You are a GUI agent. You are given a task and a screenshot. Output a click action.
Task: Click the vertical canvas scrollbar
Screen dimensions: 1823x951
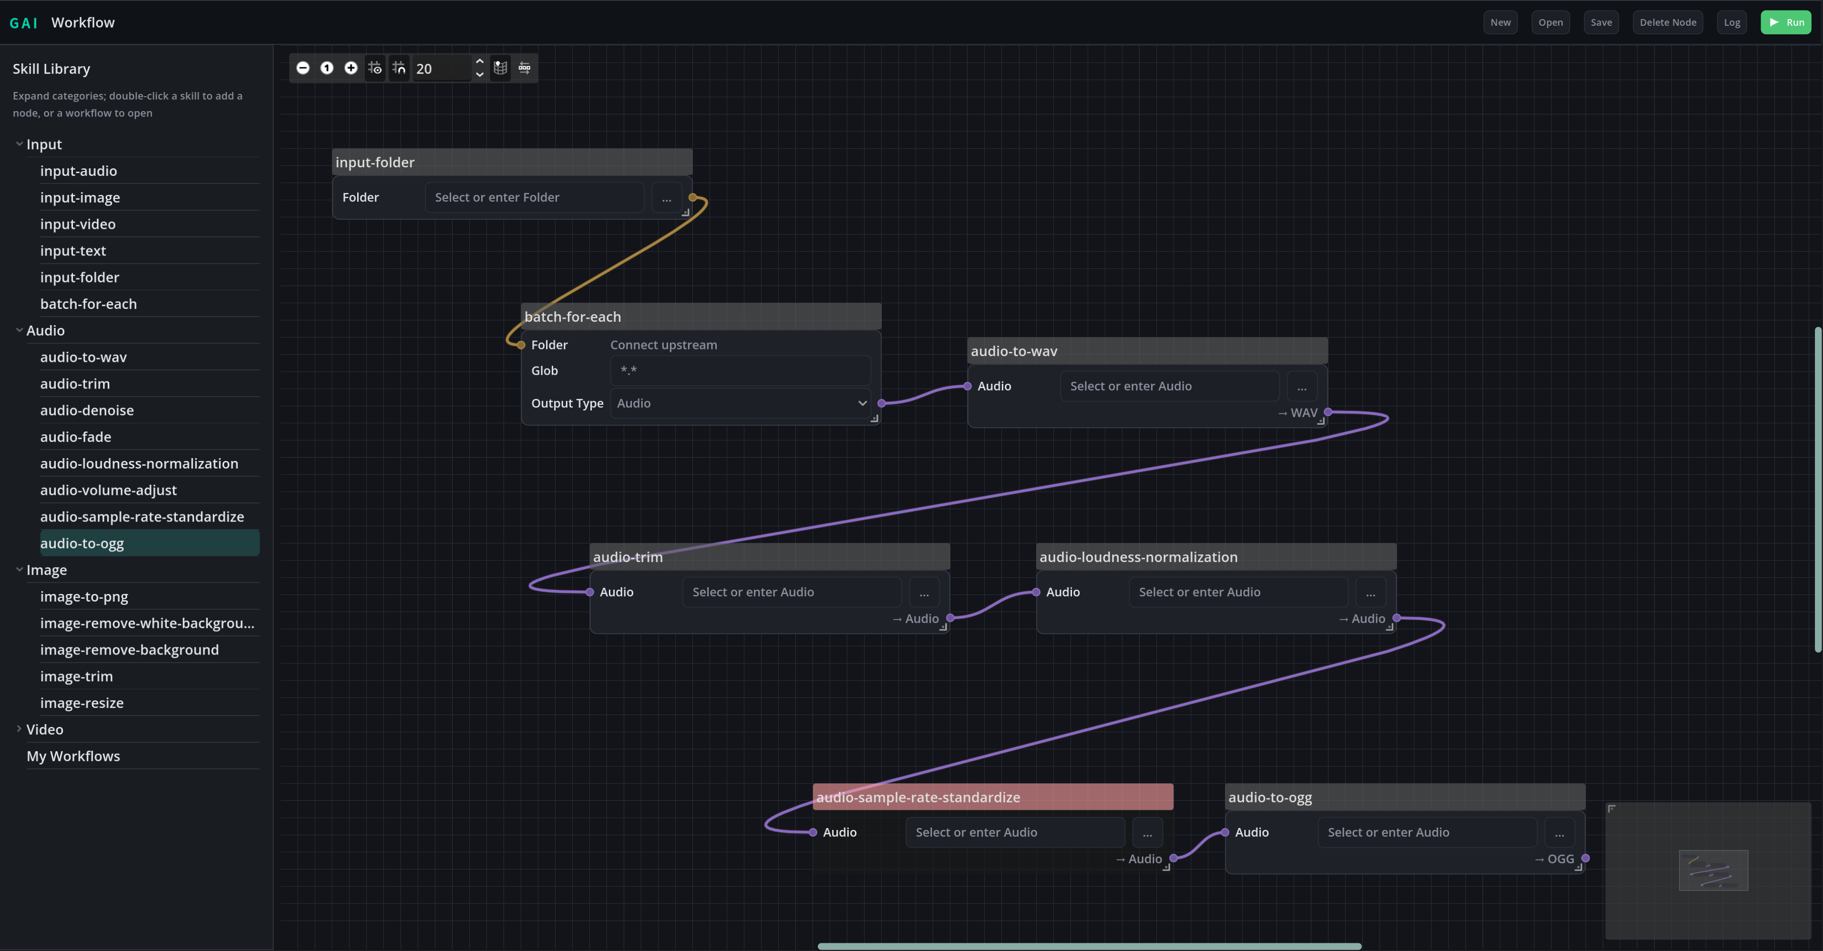(1818, 490)
